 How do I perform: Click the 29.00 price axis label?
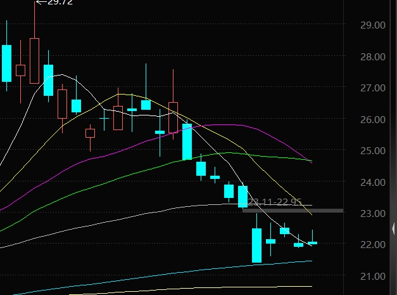click(x=373, y=25)
